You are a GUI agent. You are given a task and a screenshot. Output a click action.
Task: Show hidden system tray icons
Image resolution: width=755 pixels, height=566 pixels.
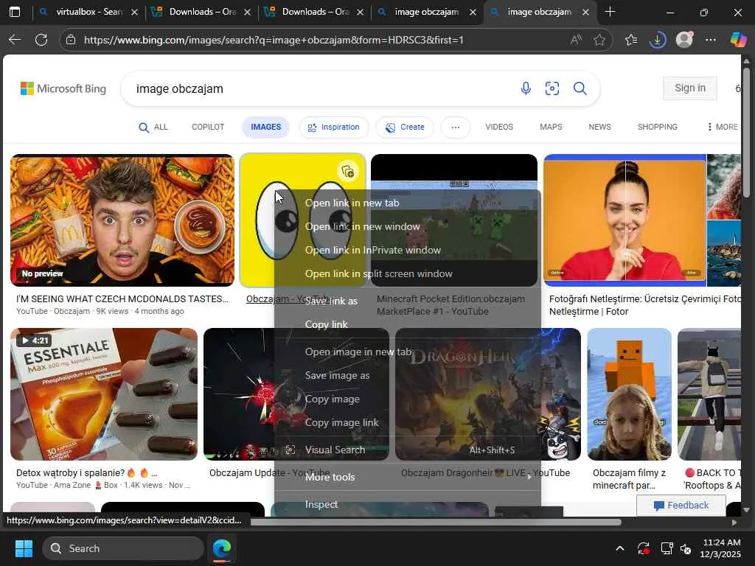click(620, 548)
